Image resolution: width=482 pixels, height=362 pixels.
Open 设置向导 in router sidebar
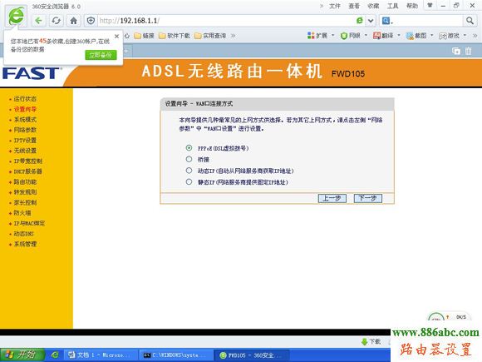coord(25,109)
